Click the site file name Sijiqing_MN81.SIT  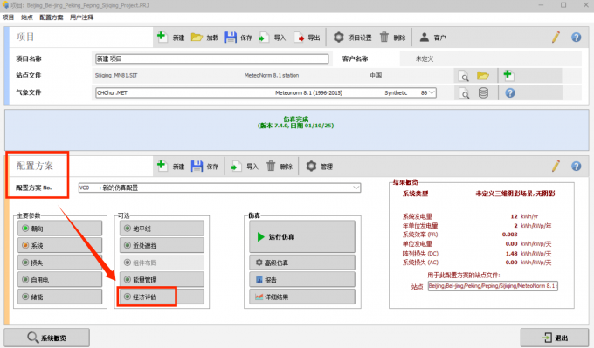116,76
